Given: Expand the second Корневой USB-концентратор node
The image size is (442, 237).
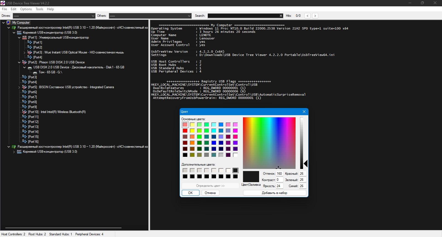Looking at the screenshot, I should (14, 152).
